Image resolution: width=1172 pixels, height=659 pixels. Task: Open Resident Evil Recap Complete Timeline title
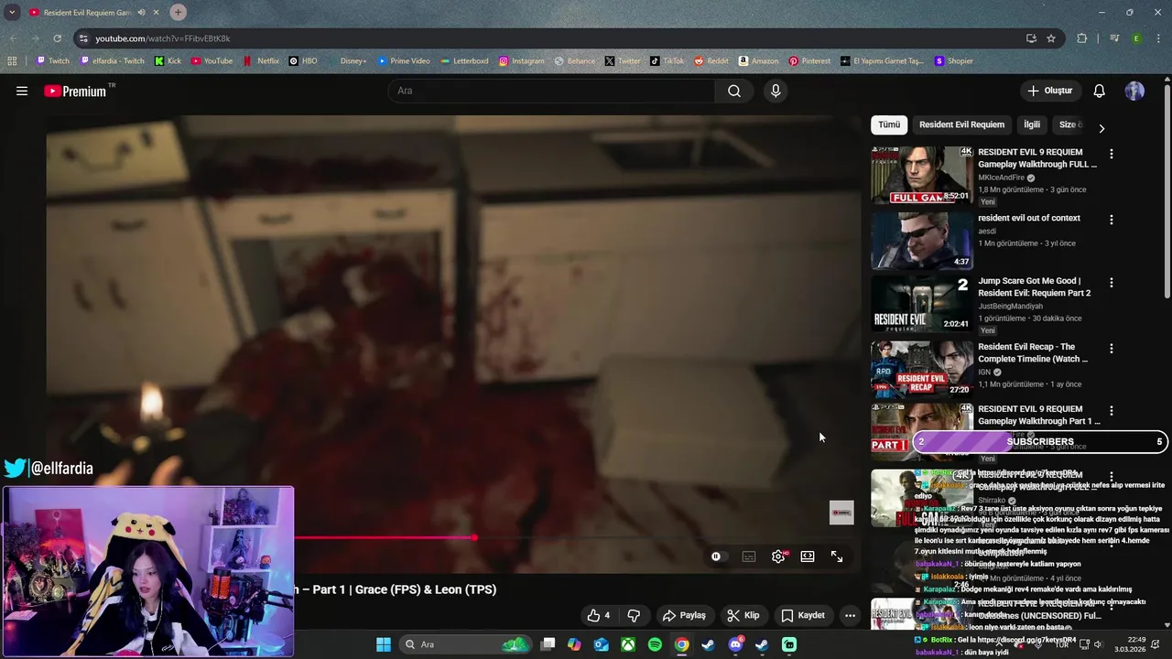(x=1033, y=352)
